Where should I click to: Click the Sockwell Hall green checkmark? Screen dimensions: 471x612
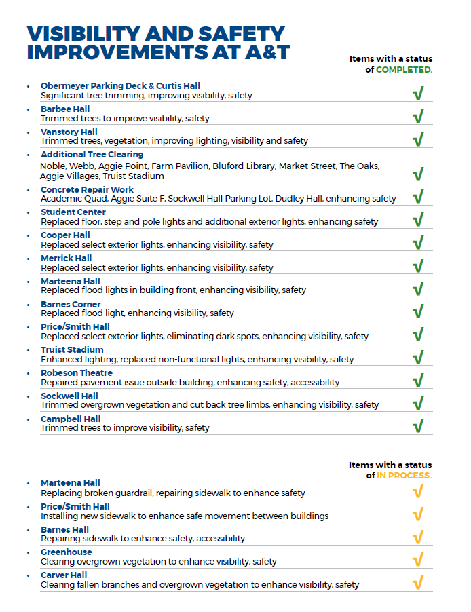click(x=418, y=403)
